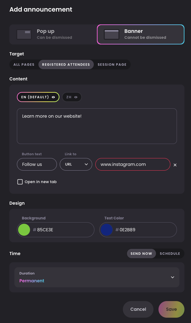Click the Duration chevron arrow

point(173,277)
